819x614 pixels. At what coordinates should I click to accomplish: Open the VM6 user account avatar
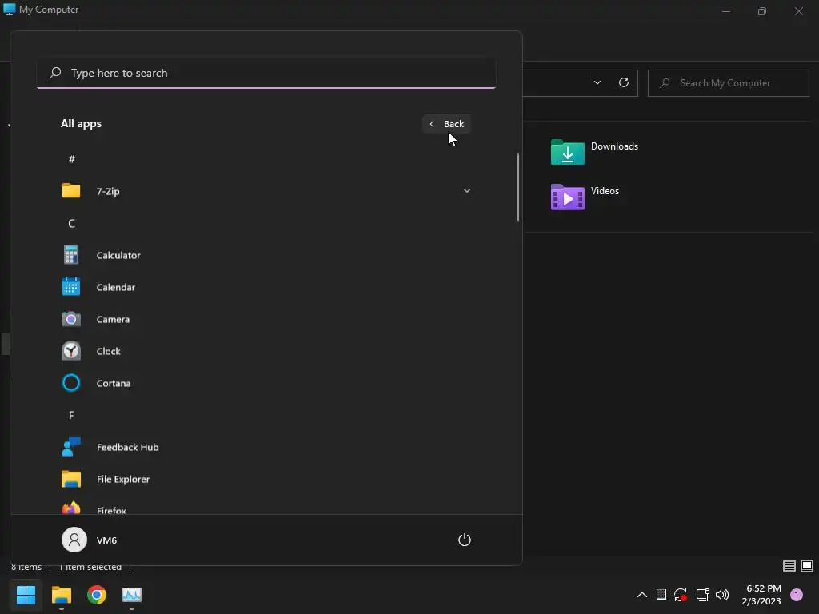tap(74, 540)
